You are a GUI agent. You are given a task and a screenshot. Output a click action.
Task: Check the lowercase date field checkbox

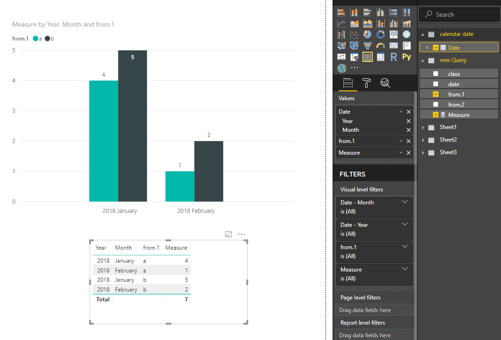[436, 84]
